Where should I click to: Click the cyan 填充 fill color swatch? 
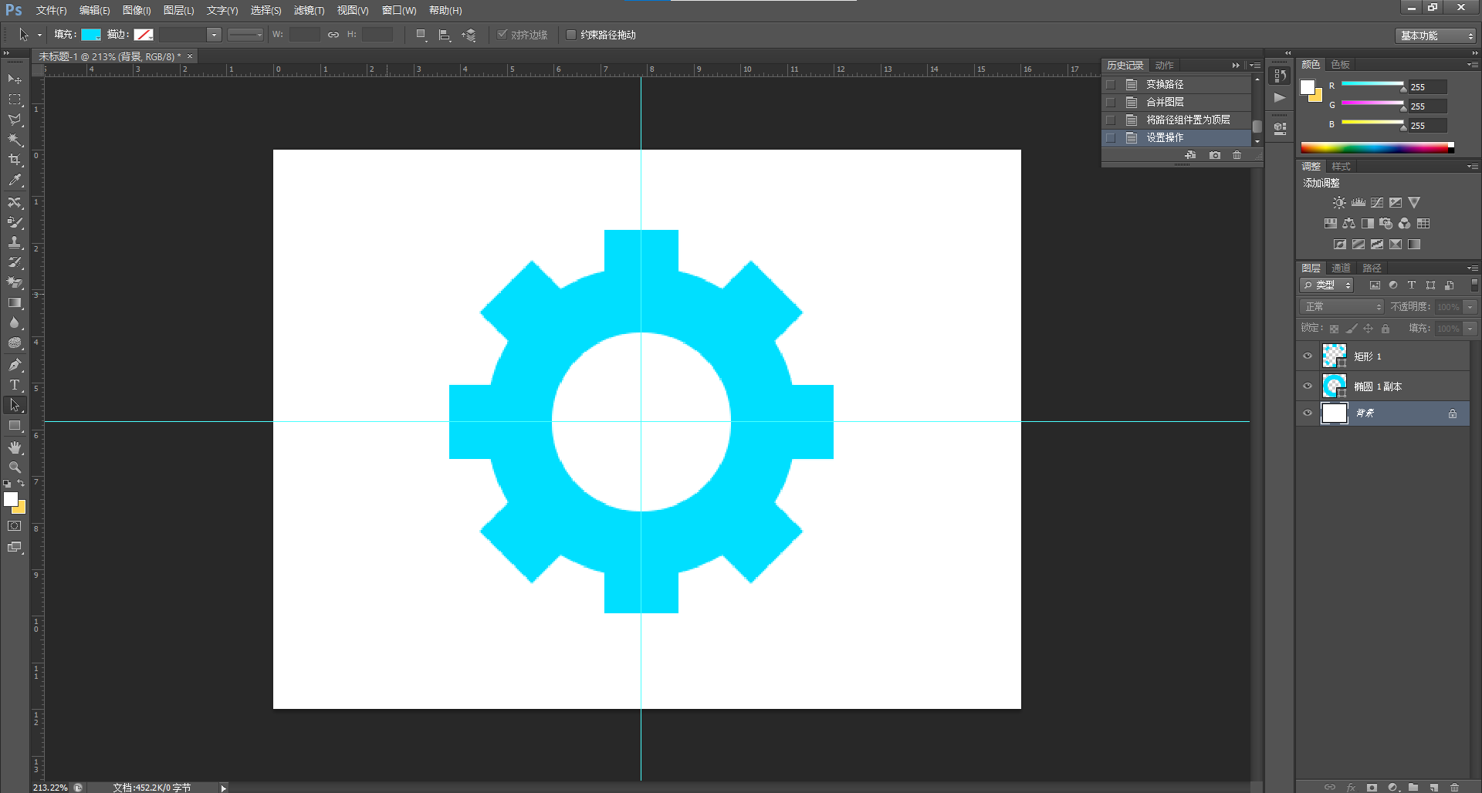91,35
